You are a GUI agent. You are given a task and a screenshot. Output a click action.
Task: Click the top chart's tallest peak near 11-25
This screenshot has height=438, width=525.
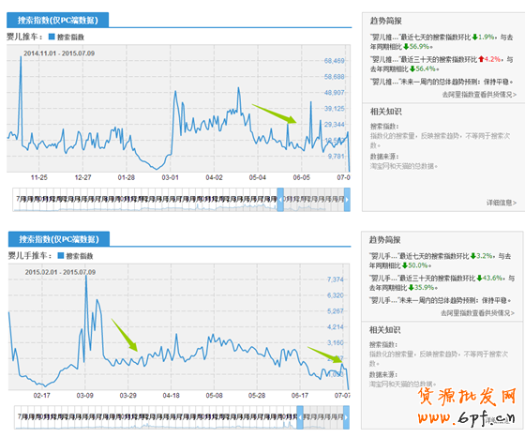tap(21, 57)
